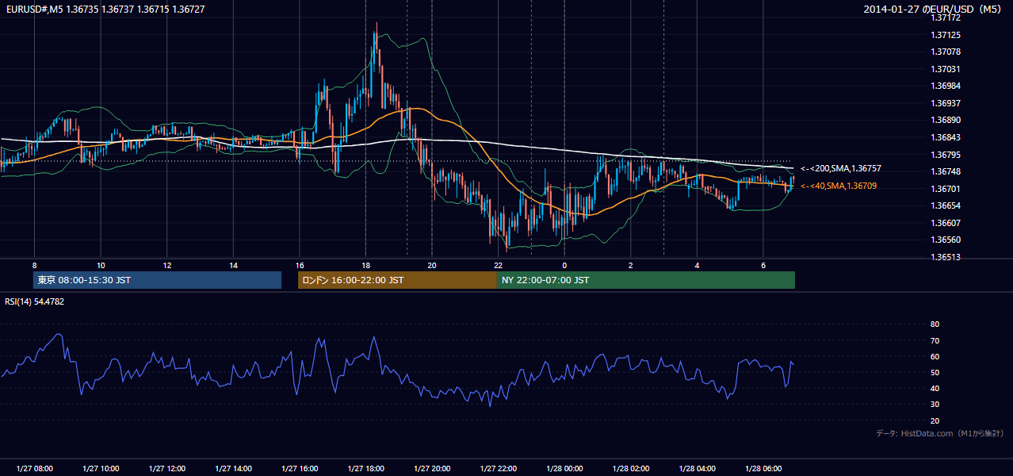
Task: Click price level 1.36654 on the price axis
Action: 946,206
